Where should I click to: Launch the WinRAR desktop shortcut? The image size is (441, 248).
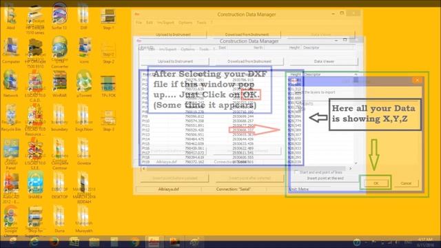(x=59, y=84)
